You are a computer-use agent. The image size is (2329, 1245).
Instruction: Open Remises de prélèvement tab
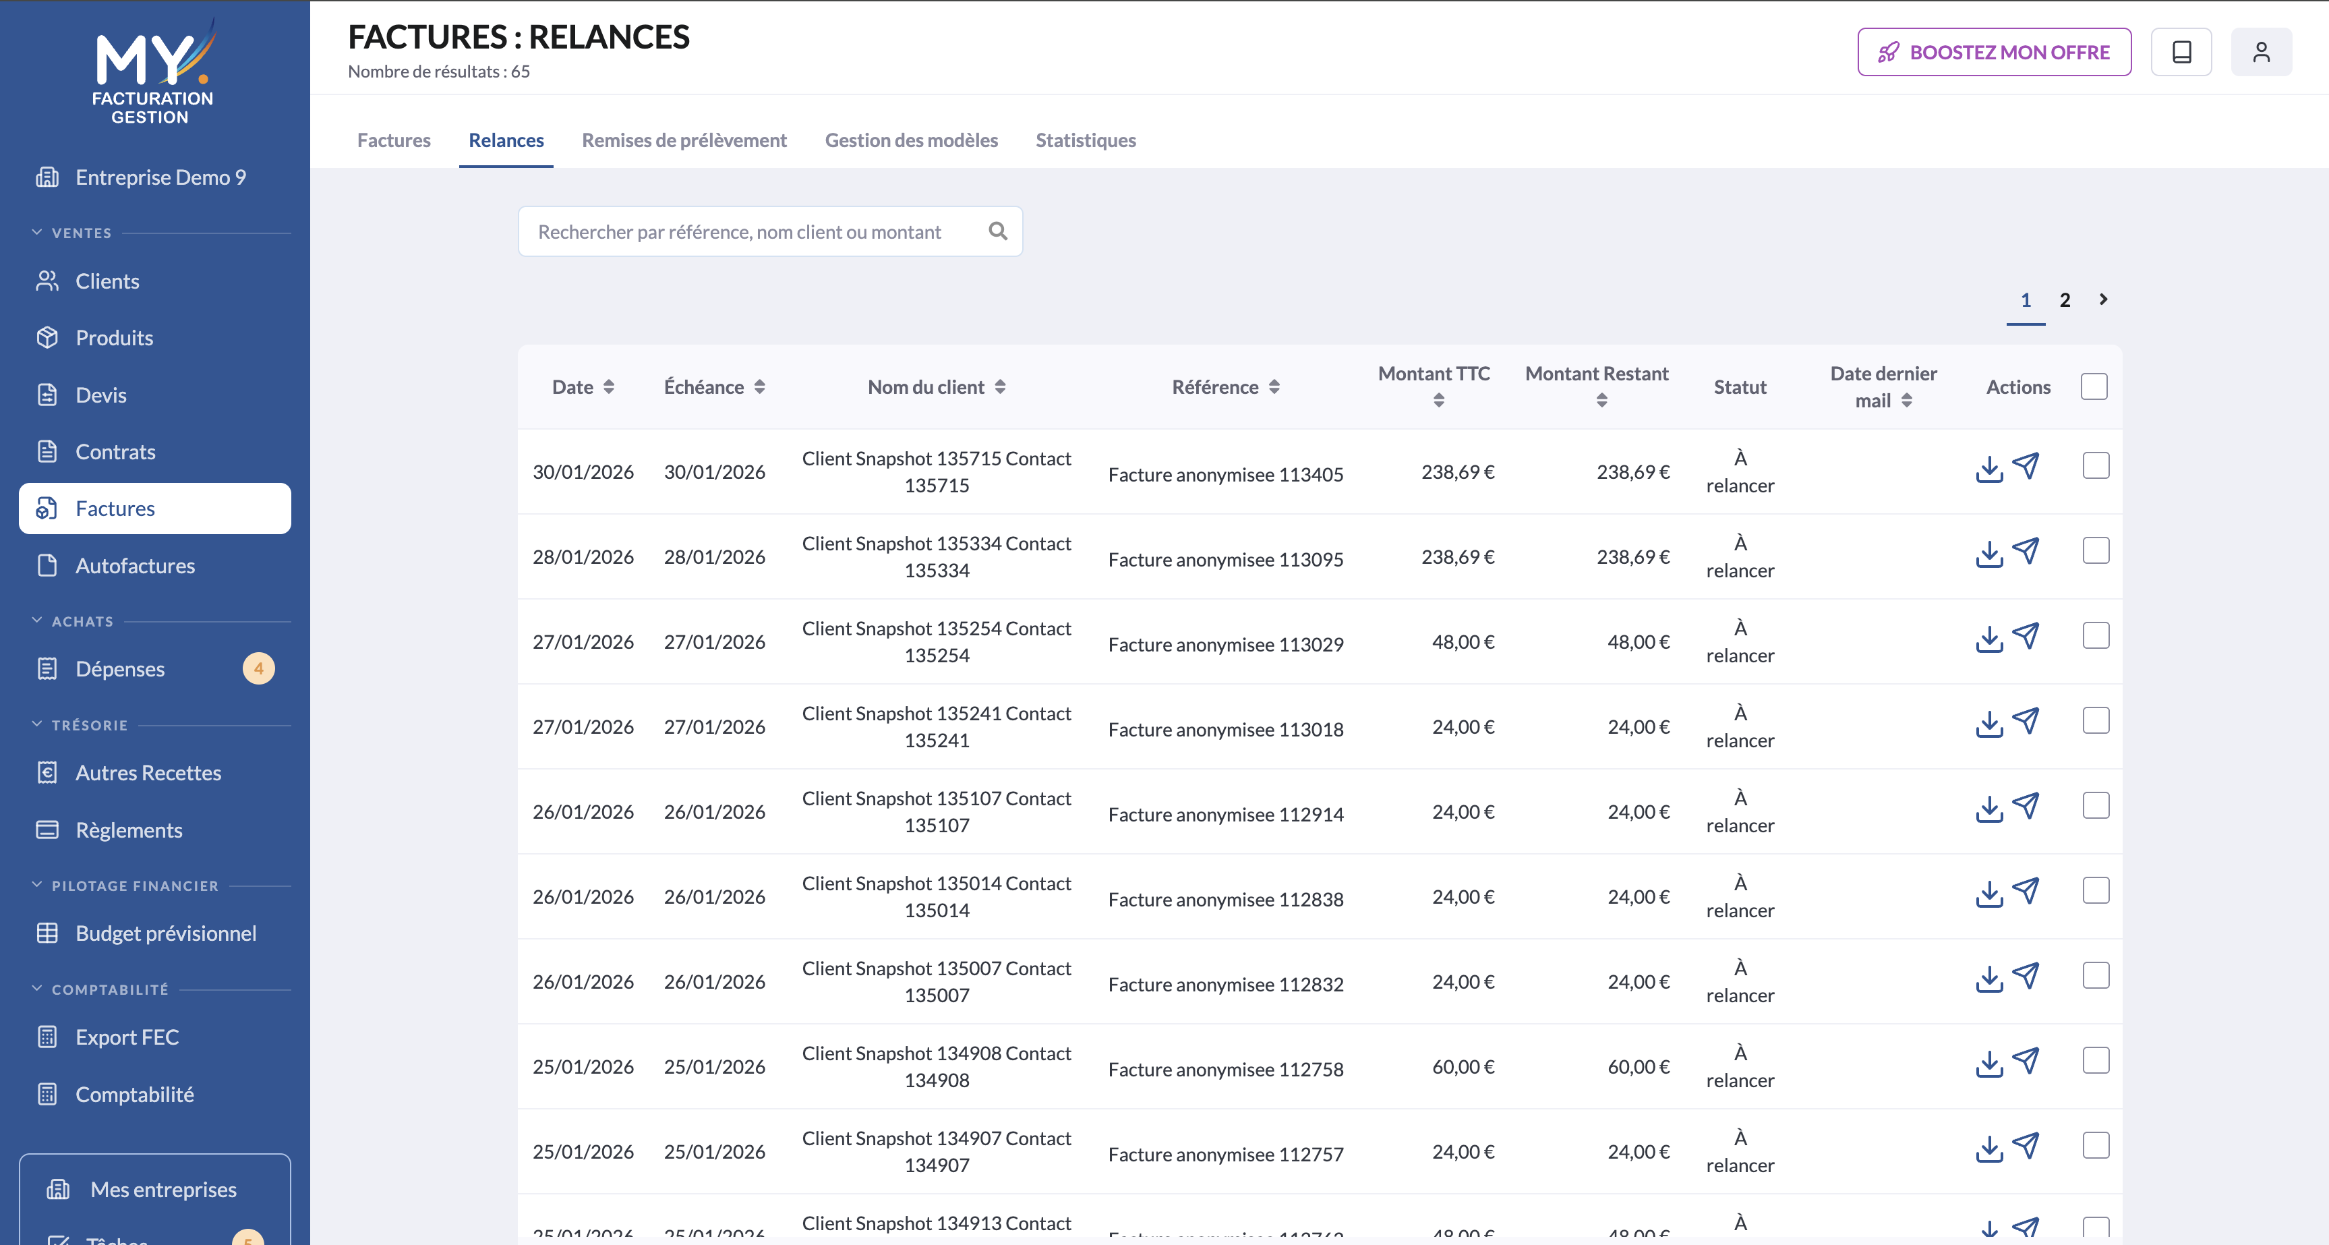684,140
